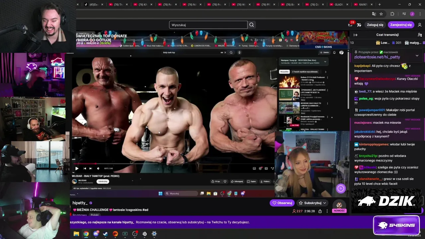The width and height of the screenshot is (425, 239).
Task: Collapse the stream chat panel
Action: [x=355, y=35]
